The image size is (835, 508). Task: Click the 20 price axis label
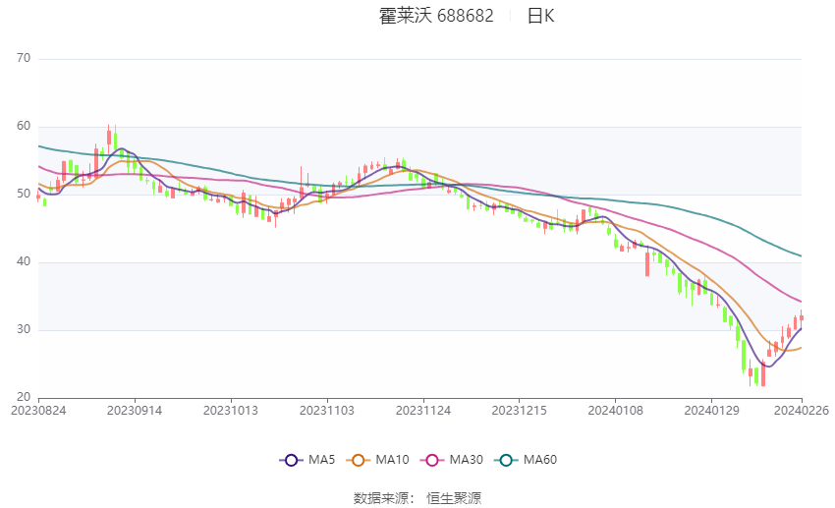[24, 397]
